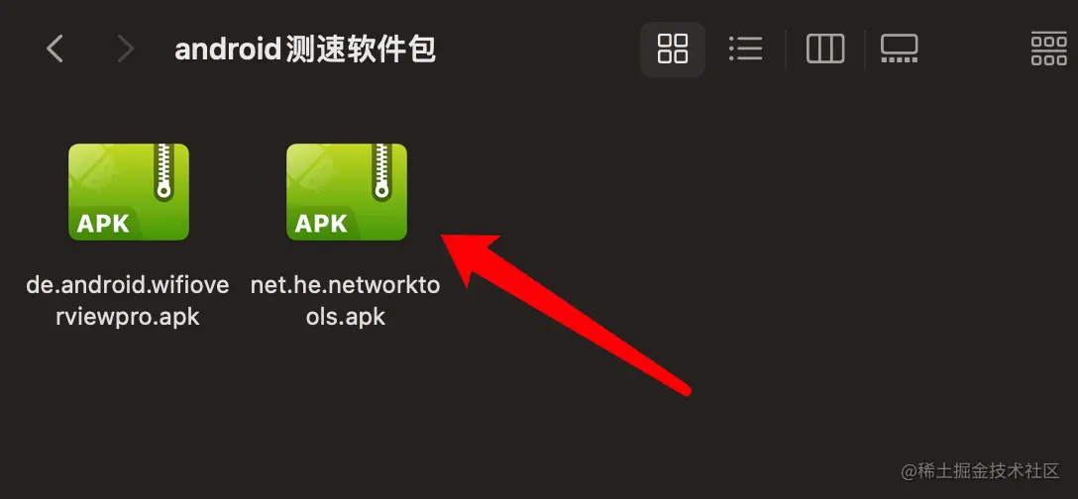Click the 'ols.apk' second line of the networktools name
This screenshot has width=1078, height=499.
[x=346, y=317]
